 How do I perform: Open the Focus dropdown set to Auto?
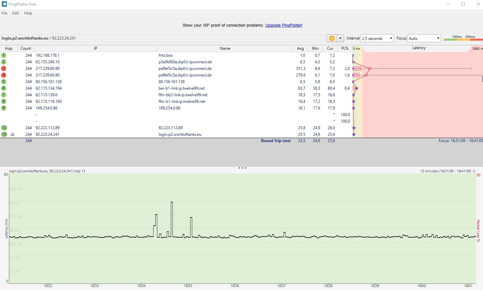(424, 38)
